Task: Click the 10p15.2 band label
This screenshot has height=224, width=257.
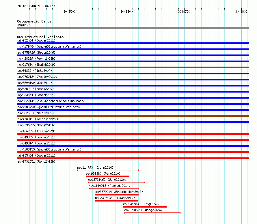Action: [x=23, y=25]
